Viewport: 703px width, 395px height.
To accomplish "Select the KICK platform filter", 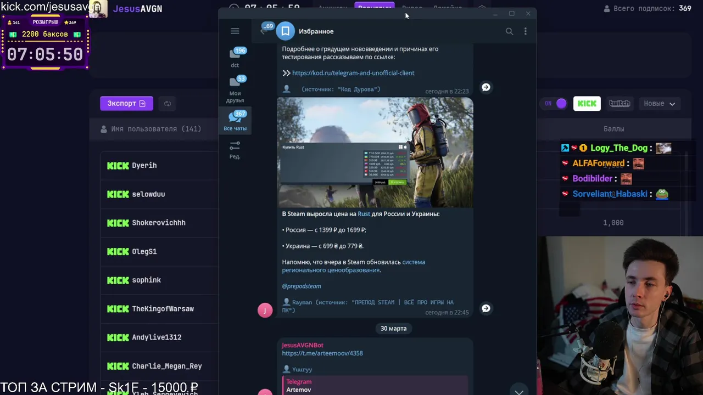I will click(x=587, y=103).
